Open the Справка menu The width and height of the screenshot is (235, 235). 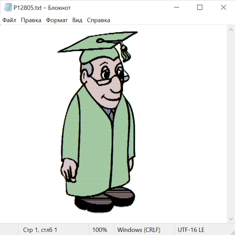click(x=98, y=20)
